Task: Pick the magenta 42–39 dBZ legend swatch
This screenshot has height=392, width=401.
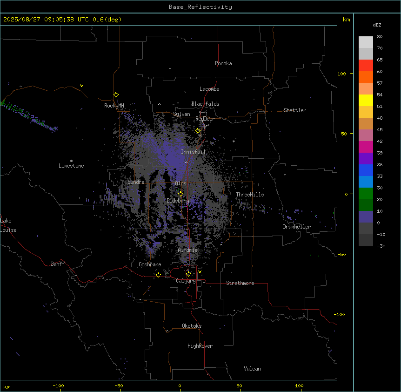Action: tap(366, 147)
